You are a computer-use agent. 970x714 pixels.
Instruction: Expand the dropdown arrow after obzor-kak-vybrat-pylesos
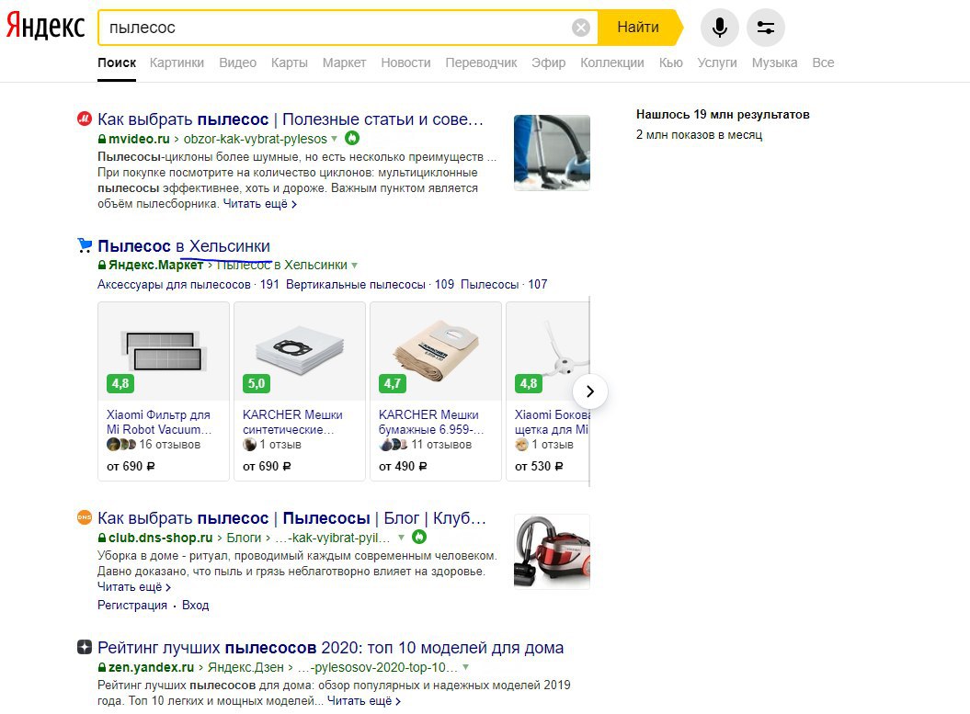coord(334,139)
